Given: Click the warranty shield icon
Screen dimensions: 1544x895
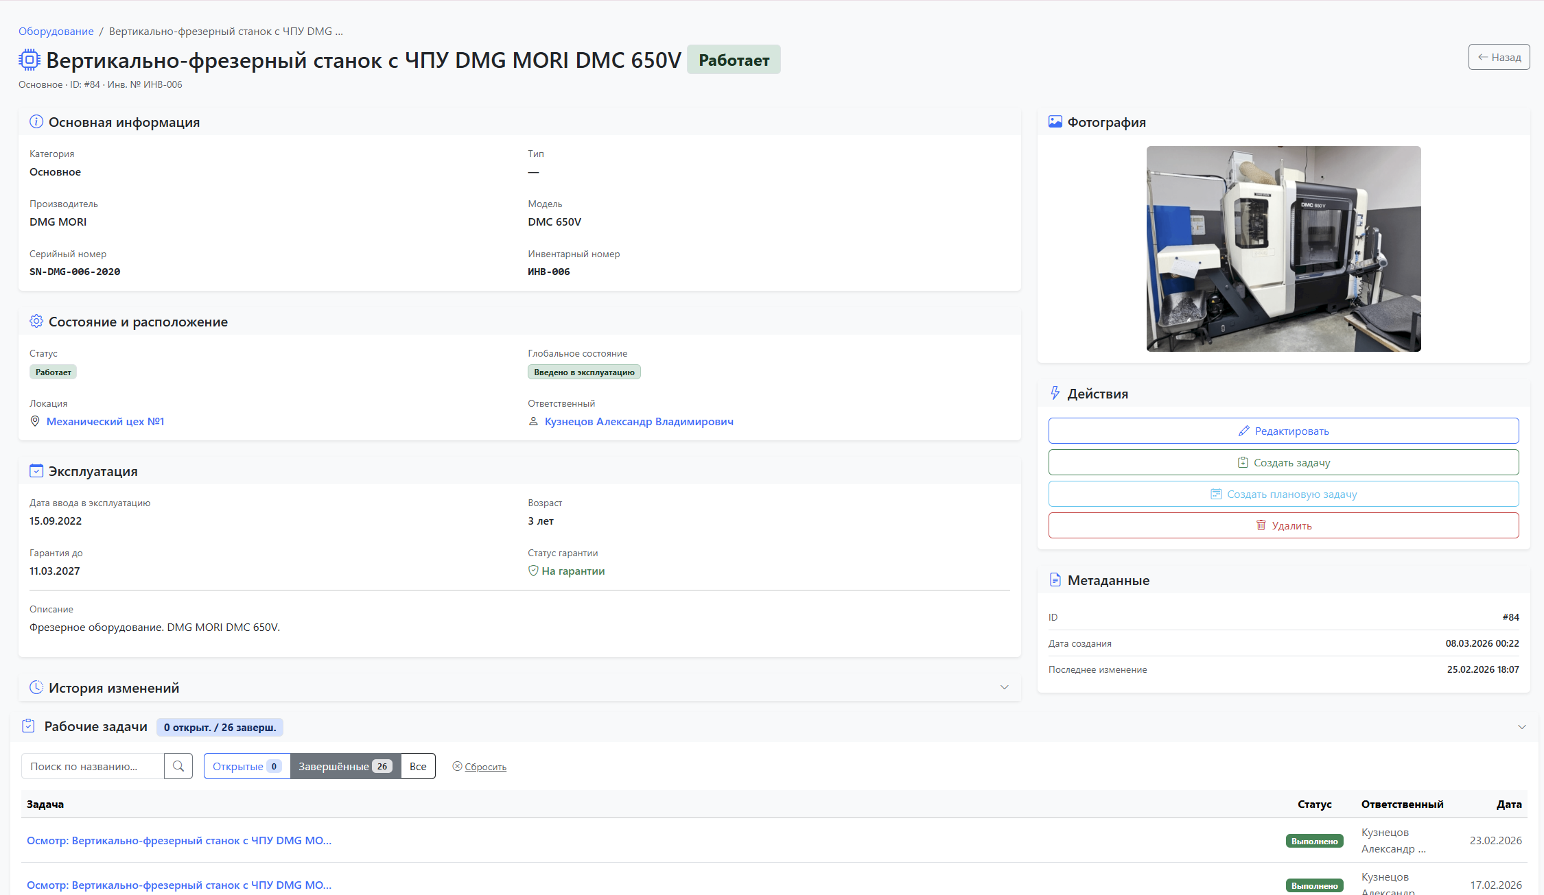Looking at the screenshot, I should coord(533,571).
